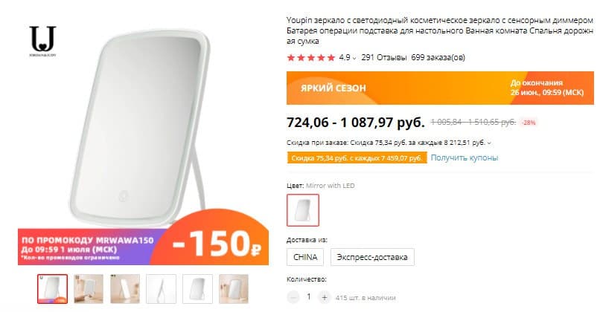Image resolution: width=600 pixels, height=312 pixels.
Task: Choose the Mirror with LED color swatch
Action: 303,210
